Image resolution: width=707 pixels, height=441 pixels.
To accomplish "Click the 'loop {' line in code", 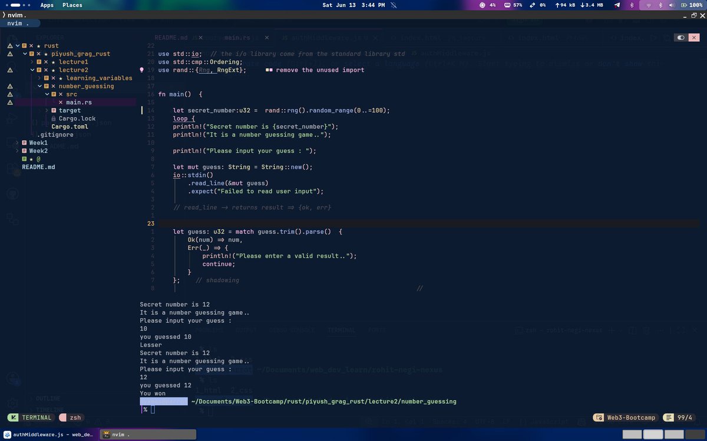I will tap(184, 118).
